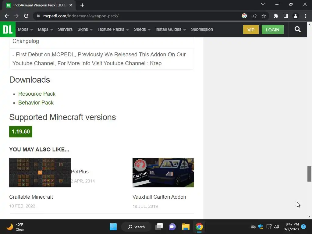The image size is (312, 234).
Task: Download the Behavior Pack link
Action: pyautogui.click(x=36, y=102)
